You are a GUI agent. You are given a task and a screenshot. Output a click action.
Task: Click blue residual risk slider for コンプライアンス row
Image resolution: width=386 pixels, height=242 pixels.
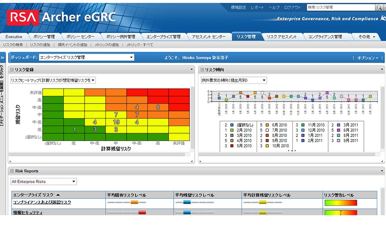coord(187,202)
